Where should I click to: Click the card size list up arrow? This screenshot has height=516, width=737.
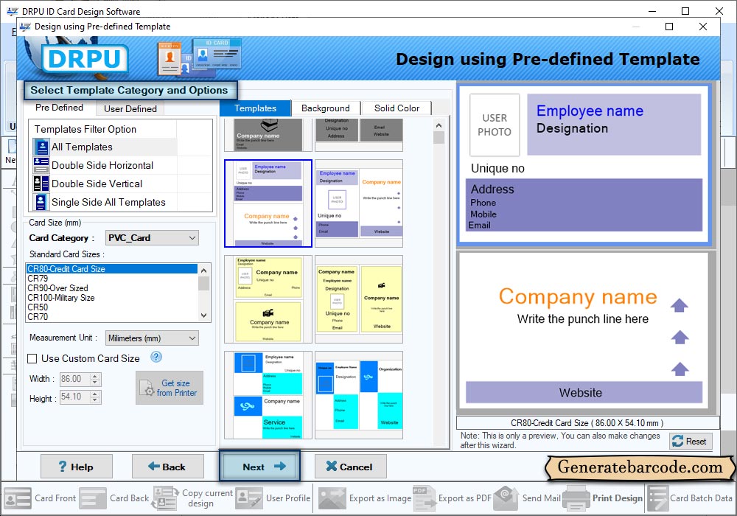(203, 271)
